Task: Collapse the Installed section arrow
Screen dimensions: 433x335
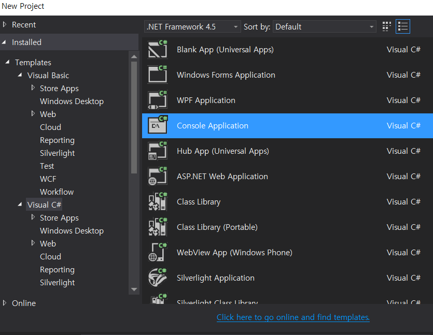Action: coord(4,42)
